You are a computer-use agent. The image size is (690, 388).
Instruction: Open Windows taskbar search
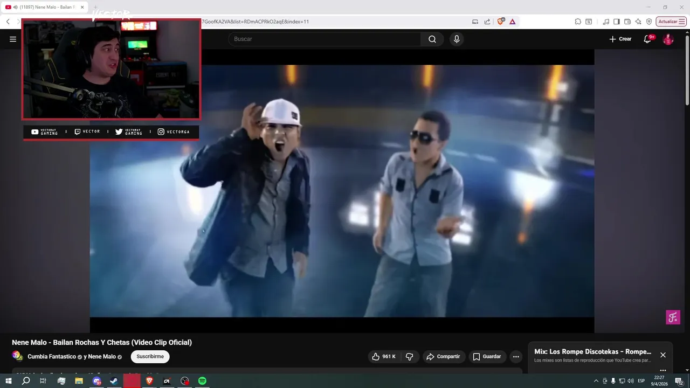point(26,381)
